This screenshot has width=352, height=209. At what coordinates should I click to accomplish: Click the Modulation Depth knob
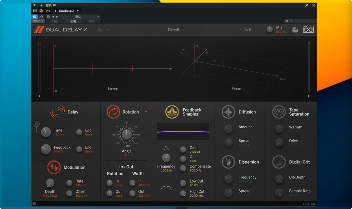(50, 183)
